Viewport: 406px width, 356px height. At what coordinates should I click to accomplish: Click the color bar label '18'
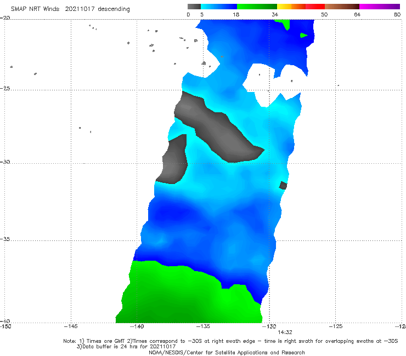tap(236, 14)
